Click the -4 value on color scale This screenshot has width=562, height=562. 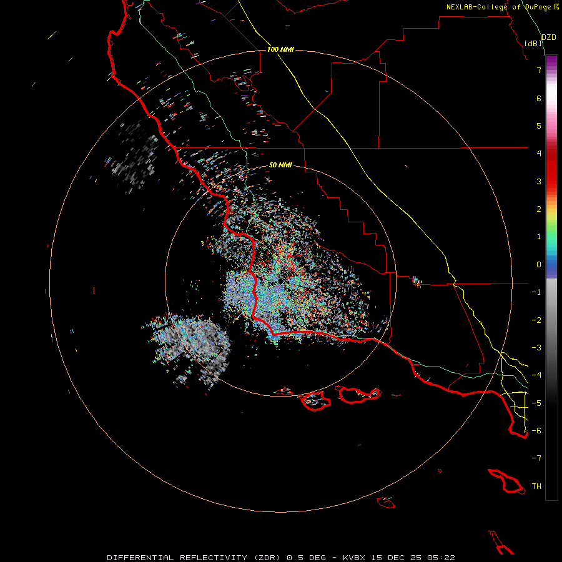tap(536, 375)
